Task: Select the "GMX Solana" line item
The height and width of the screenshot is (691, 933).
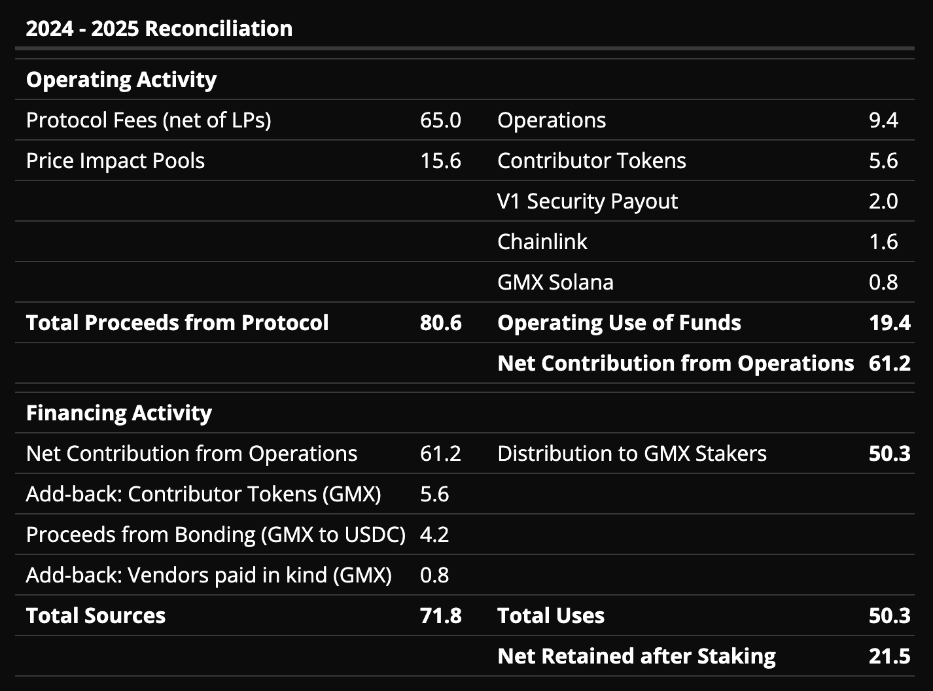Action: point(555,282)
